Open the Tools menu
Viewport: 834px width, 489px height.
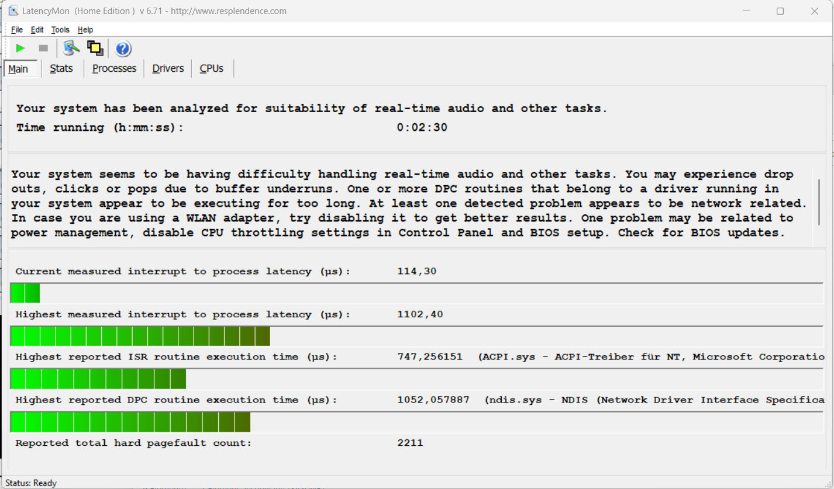[60, 30]
